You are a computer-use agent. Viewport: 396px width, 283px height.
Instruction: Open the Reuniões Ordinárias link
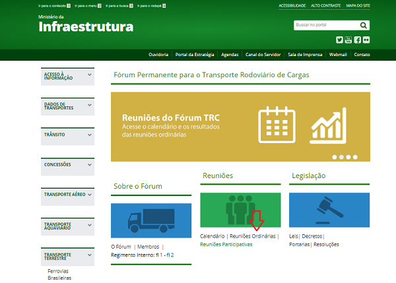point(252,236)
